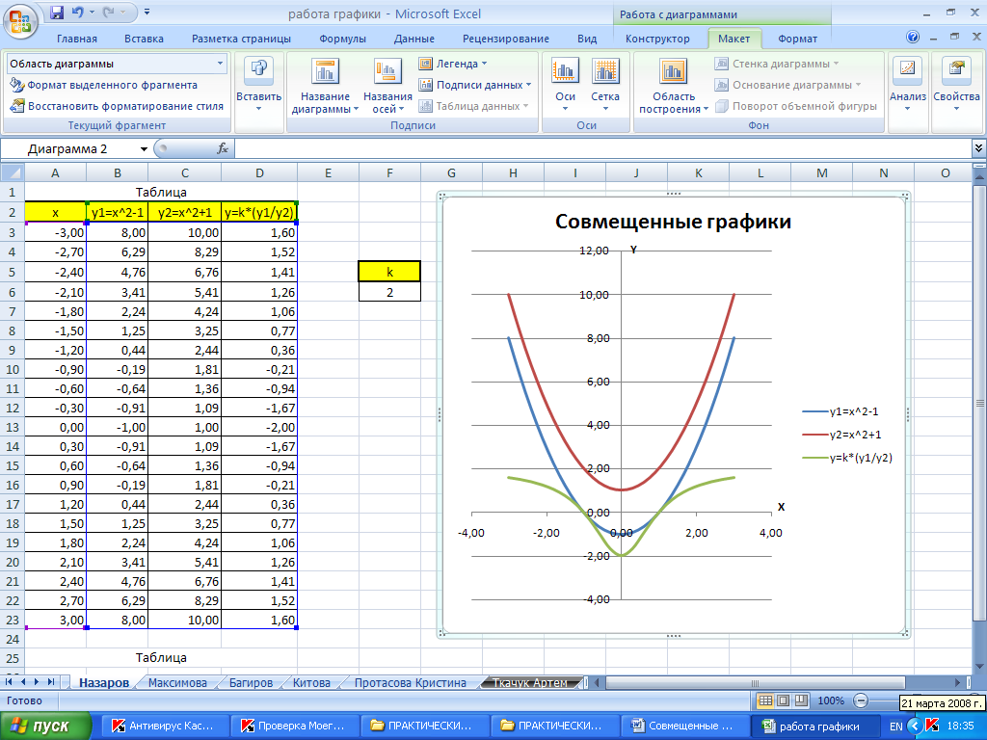
Task: Click the yellow header cell y2=x^2+1
Action: [x=184, y=213]
